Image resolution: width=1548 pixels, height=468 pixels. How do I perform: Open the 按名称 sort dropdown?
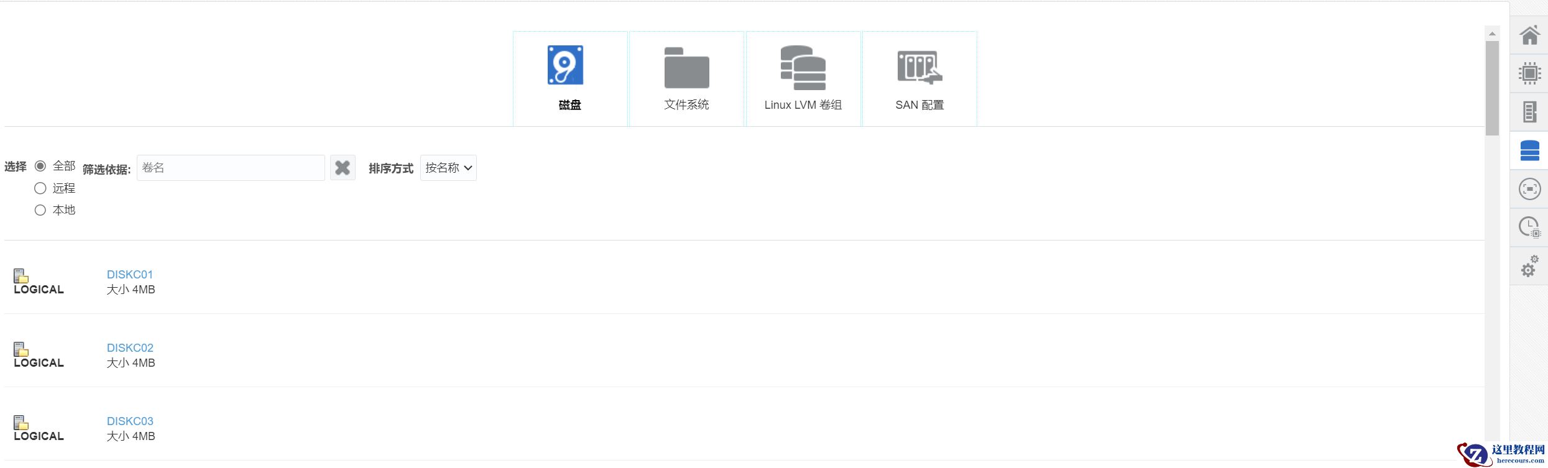tap(448, 168)
